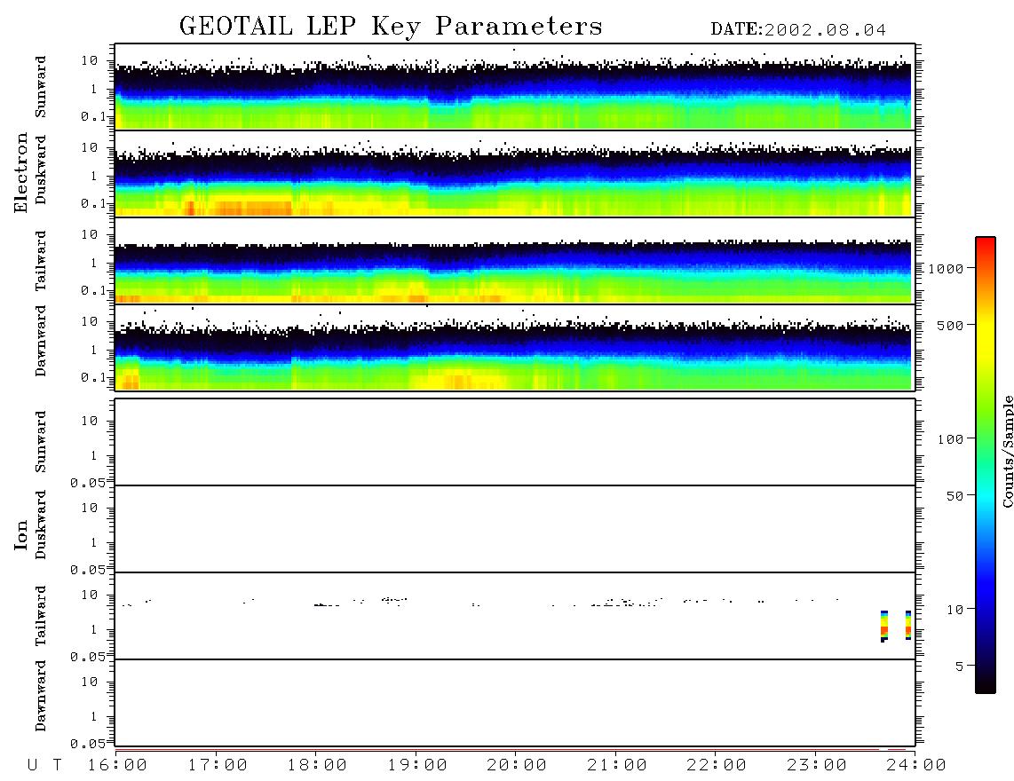Click the 16:00 time axis label
1014x781 pixels.
click(x=118, y=765)
